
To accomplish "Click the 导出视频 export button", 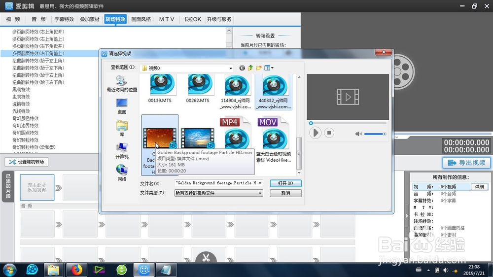I will (x=466, y=163).
